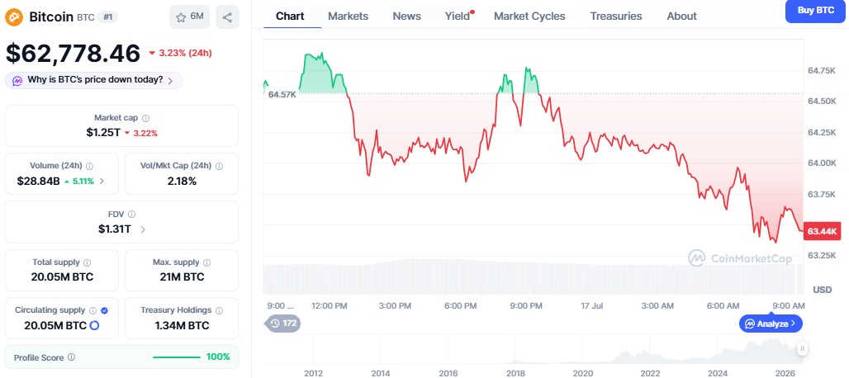849x378 pixels.
Task: Open 'Why is BTC's price down today?'
Action: (x=93, y=80)
